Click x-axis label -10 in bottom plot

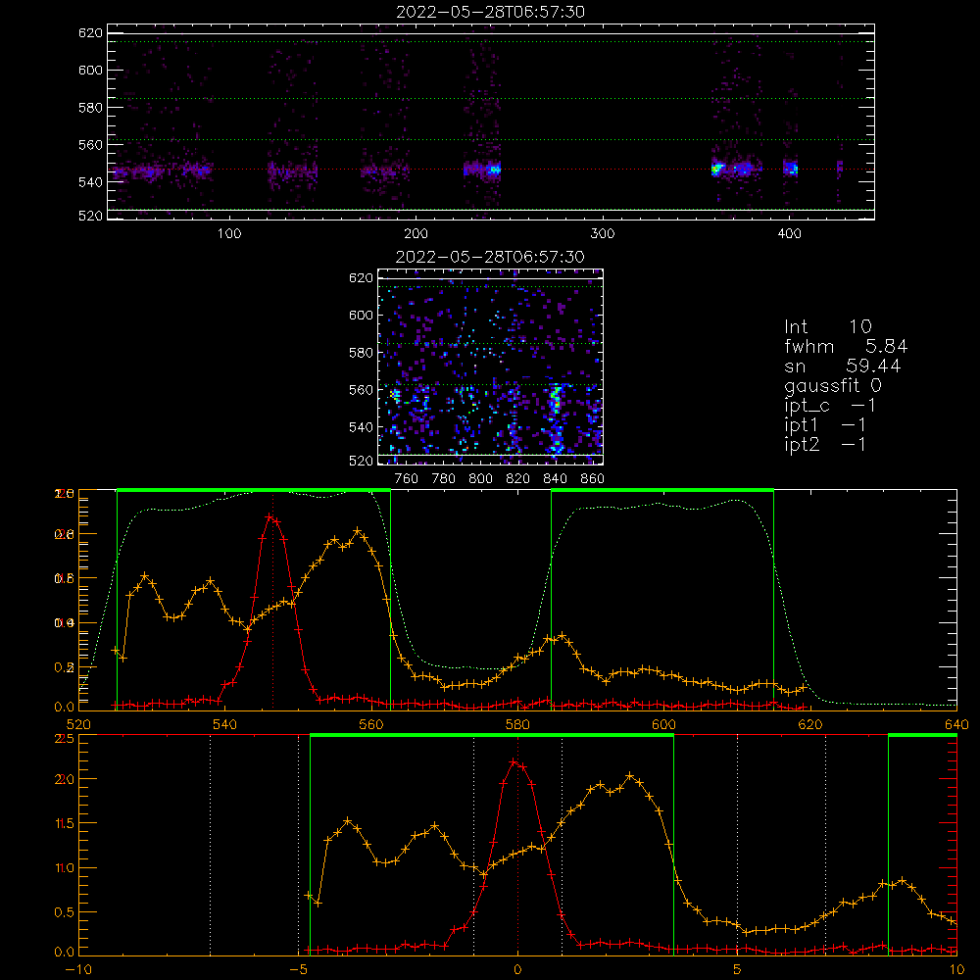[78, 969]
